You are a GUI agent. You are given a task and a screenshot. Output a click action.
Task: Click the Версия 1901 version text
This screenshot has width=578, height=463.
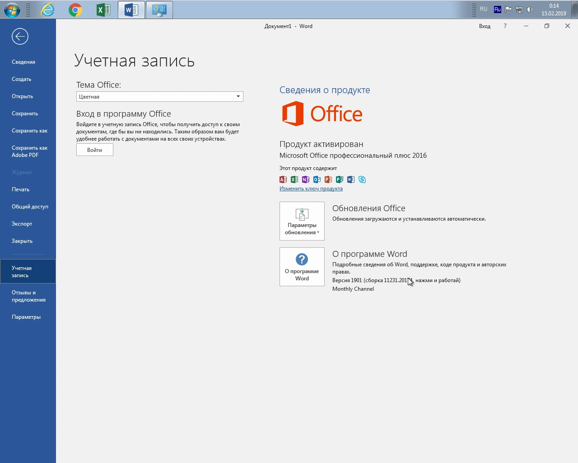[x=396, y=280]
